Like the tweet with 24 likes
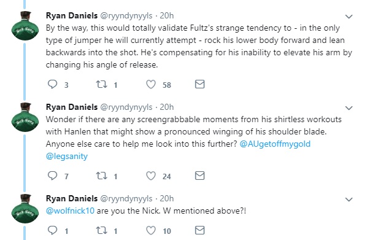 pyautogui.click(x=151, y=176)
